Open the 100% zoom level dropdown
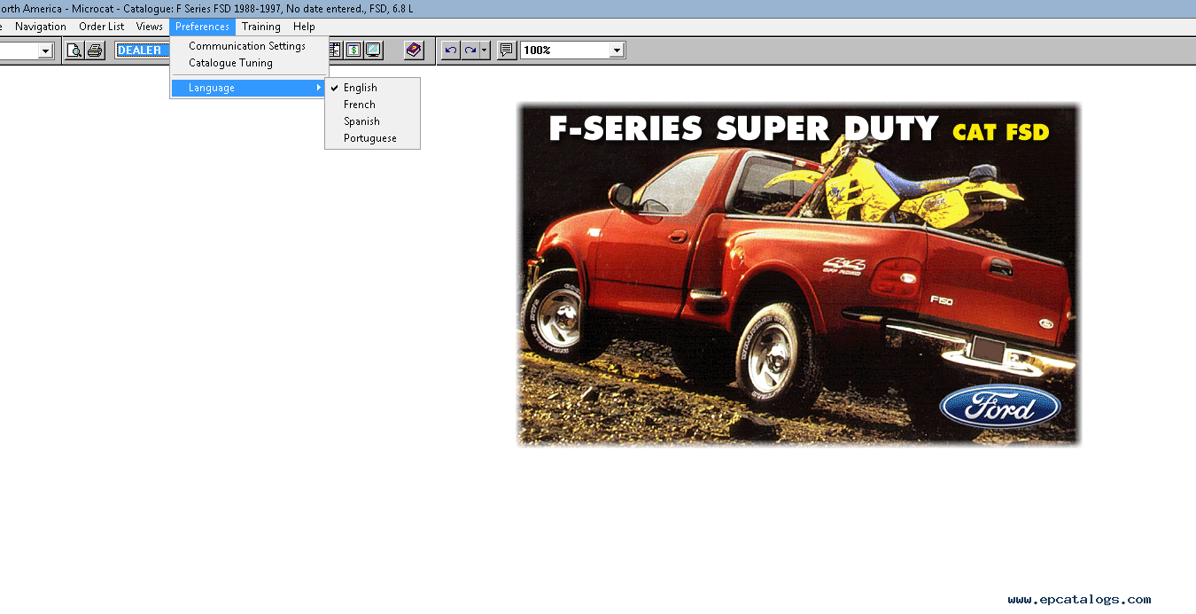 (x=617, y=51)
